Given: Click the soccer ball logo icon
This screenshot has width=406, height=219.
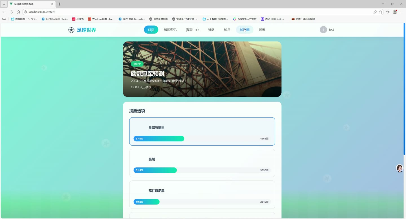Looking at the screenshot, I should tap(71, 30).
